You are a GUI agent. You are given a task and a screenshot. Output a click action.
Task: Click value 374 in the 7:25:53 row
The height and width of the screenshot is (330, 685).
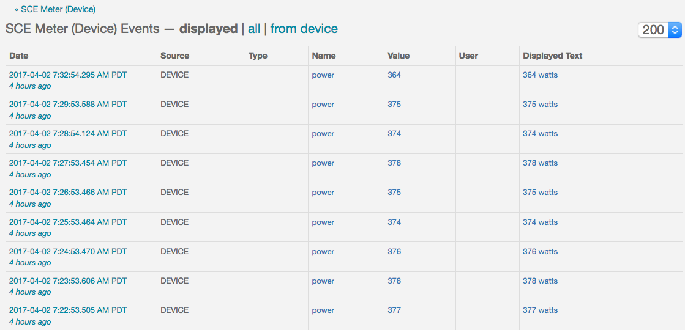click(394, 222)
